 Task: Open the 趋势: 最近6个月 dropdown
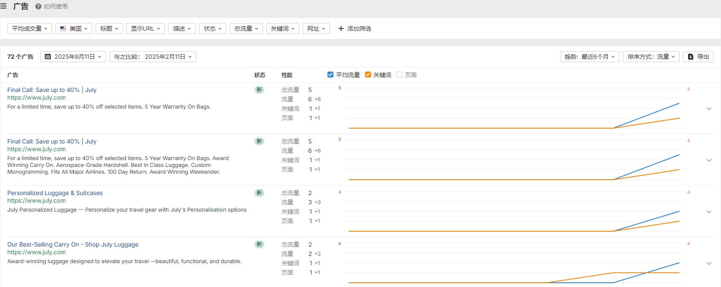pyautogui.click(x=590, y=57)
